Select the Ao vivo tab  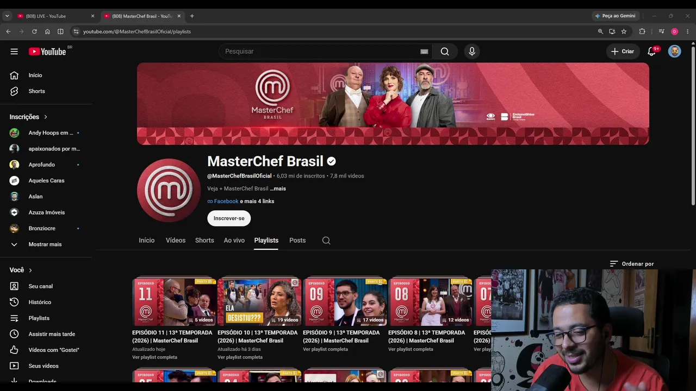[234, 241]
